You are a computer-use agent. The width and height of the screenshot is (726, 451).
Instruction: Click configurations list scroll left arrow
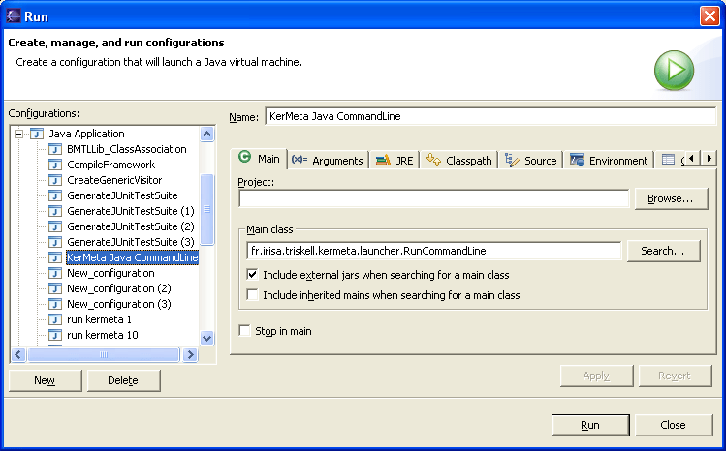tap(18, 355)
